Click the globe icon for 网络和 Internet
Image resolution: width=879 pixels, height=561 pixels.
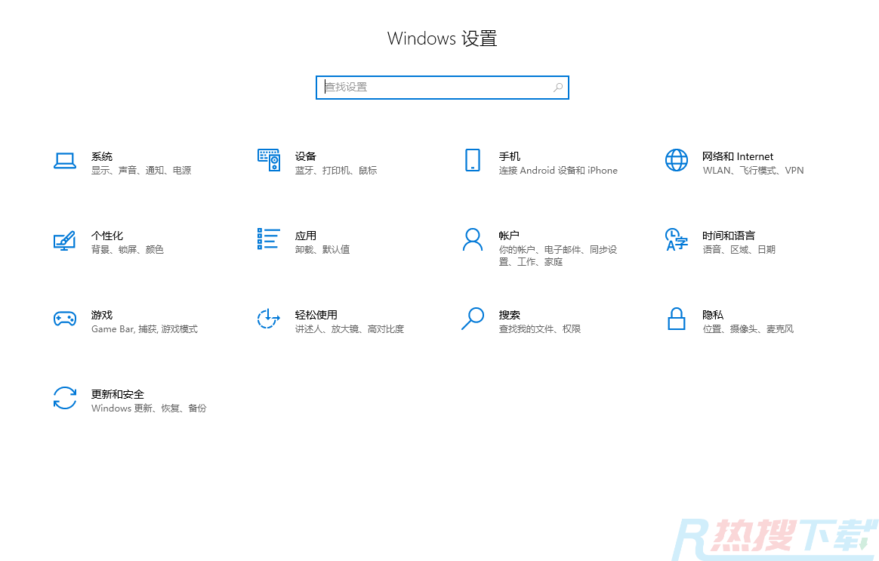[x=677, y=160]
